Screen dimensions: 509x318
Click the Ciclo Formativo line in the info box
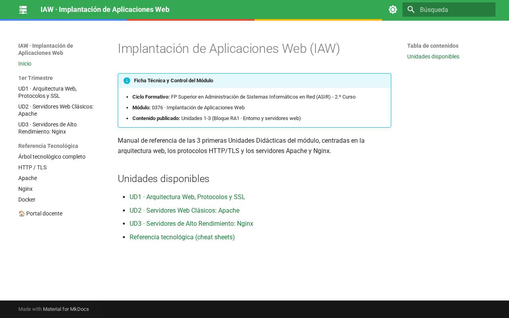coord(244,97)
